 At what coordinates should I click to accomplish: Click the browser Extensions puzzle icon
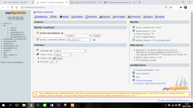pyautogui.click(x=181, y=7)
